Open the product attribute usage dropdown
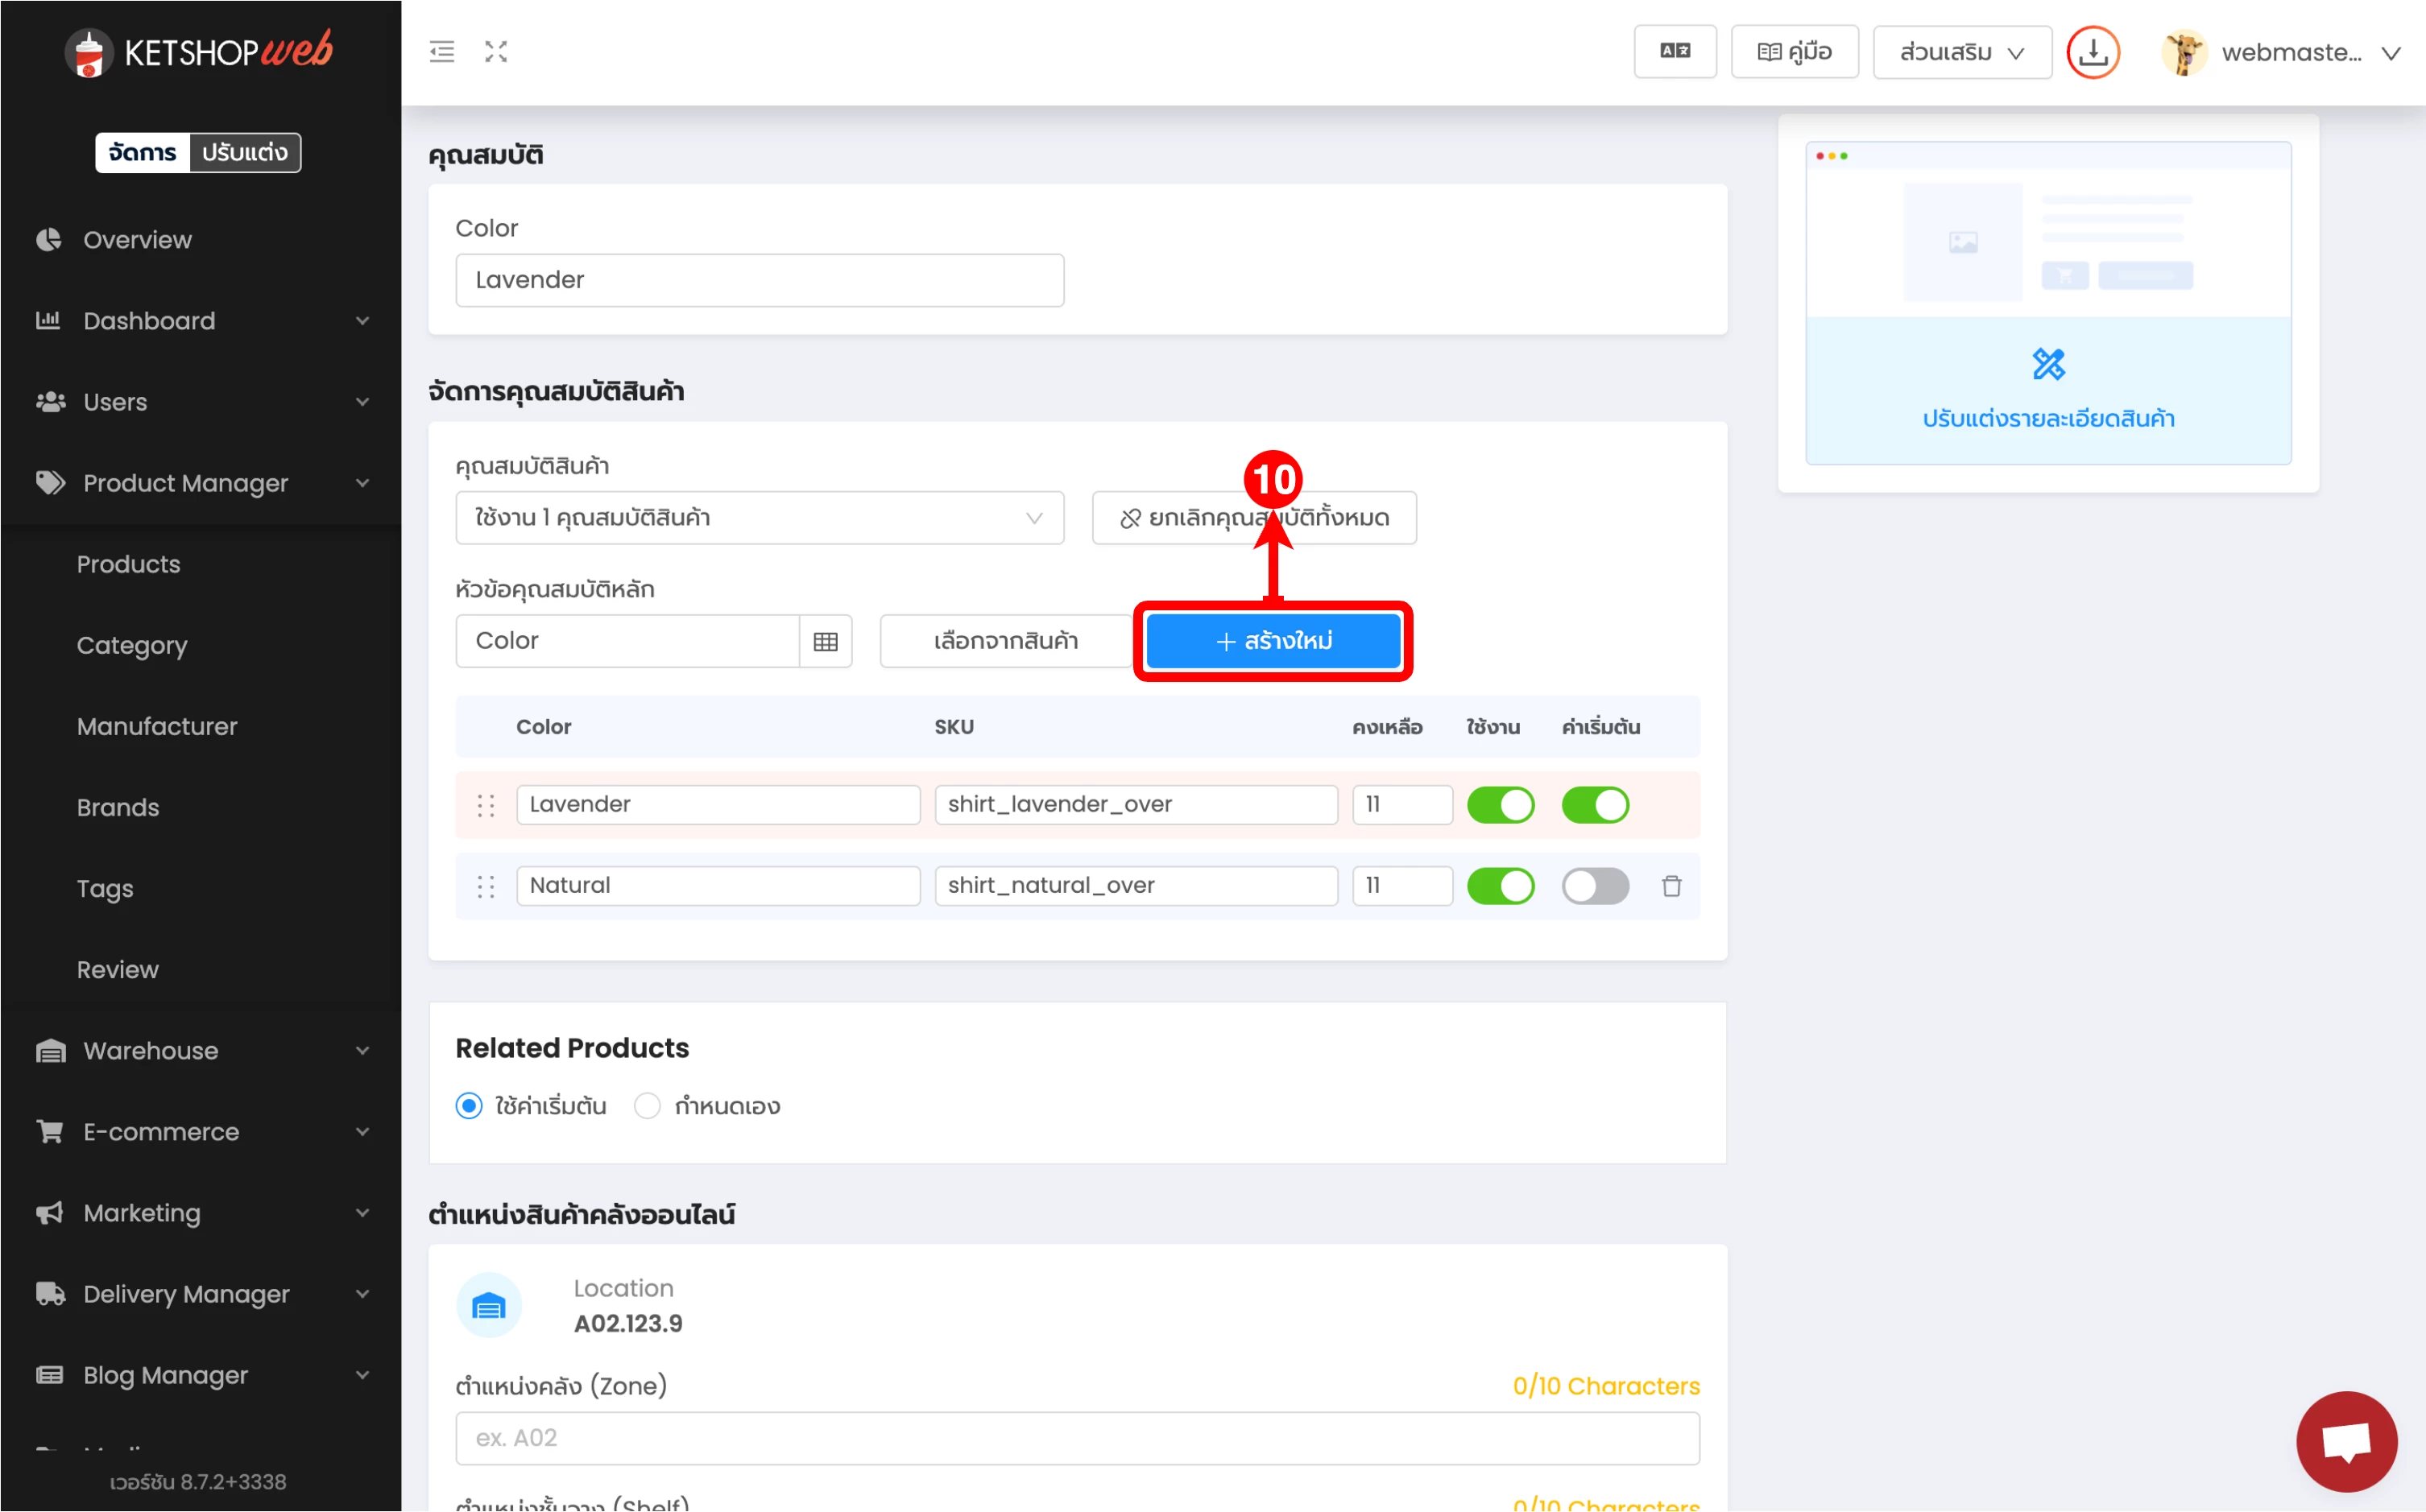Screen dimensions: 2426x1512 pos(758,518)
